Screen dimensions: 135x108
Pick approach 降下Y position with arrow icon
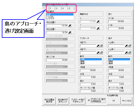[98, 52]
